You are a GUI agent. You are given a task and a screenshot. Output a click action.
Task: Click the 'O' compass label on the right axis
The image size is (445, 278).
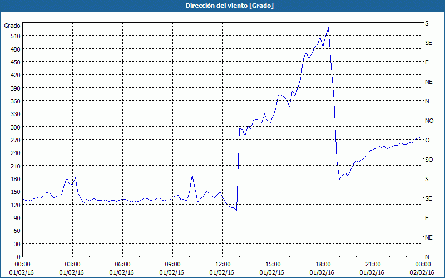point(427,140)
